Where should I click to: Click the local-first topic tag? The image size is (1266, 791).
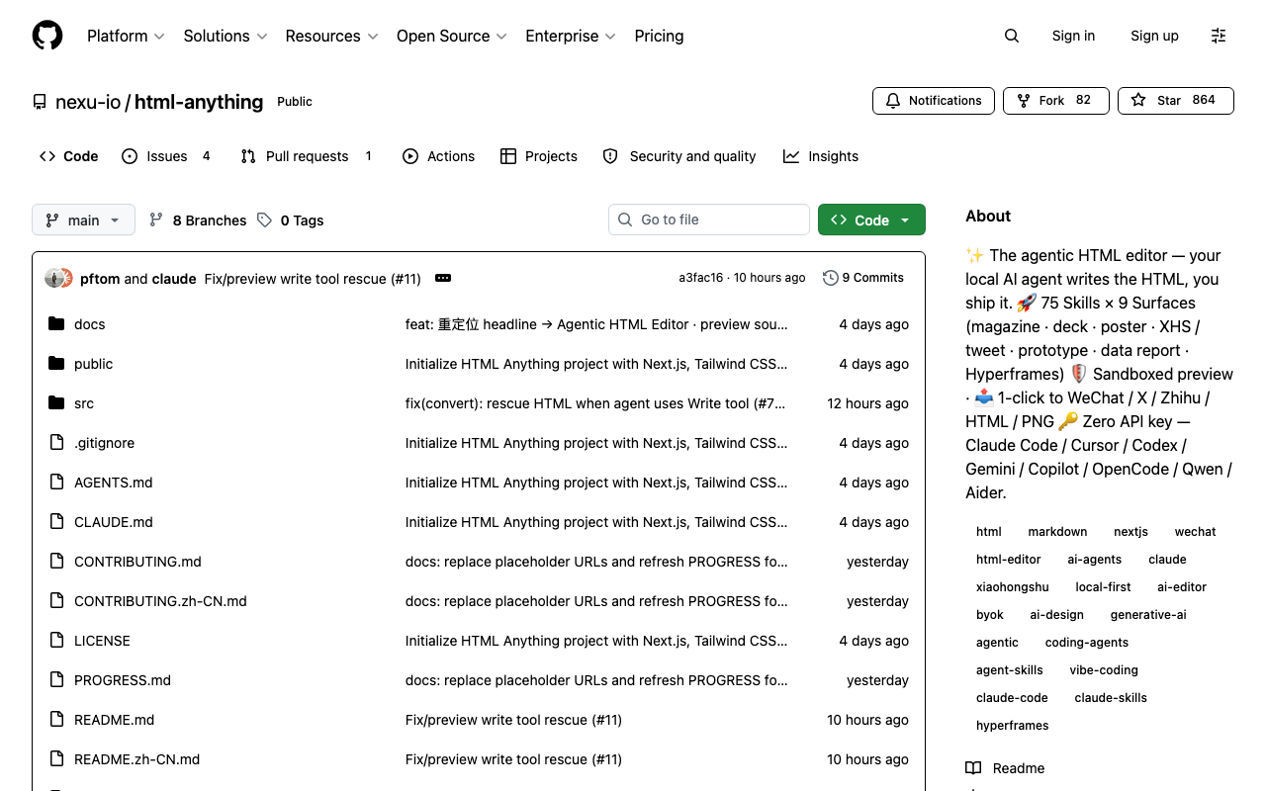1103,587
